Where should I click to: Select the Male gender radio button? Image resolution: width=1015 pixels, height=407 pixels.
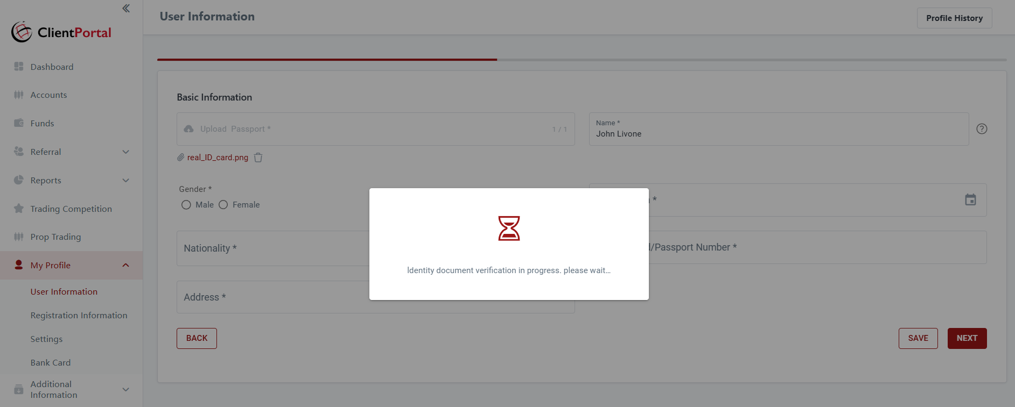click(x=186, y=205)
